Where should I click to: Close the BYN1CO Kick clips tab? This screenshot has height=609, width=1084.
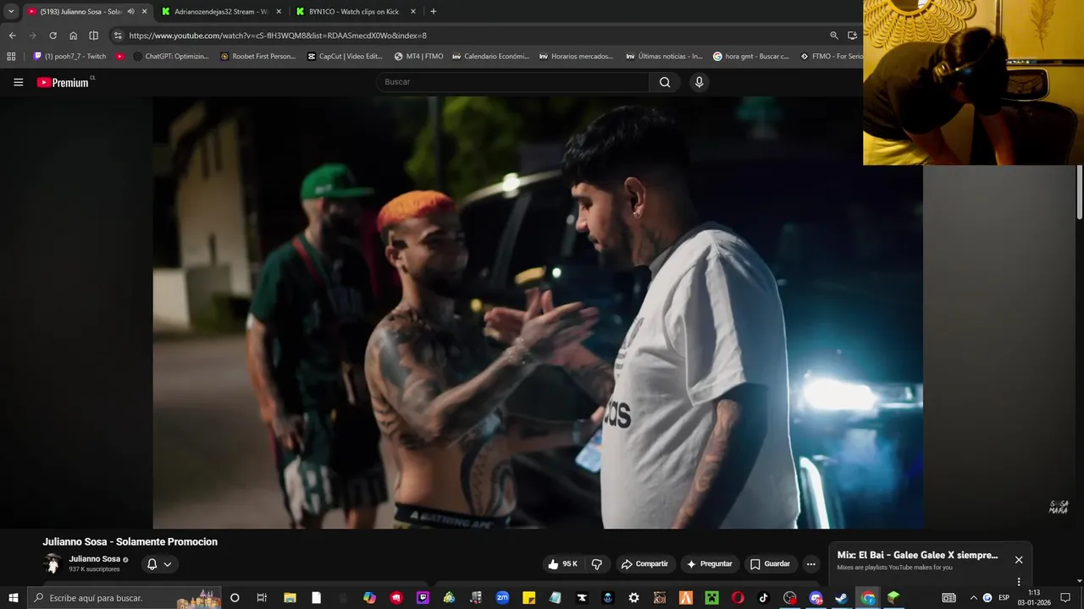coord(413,12)
